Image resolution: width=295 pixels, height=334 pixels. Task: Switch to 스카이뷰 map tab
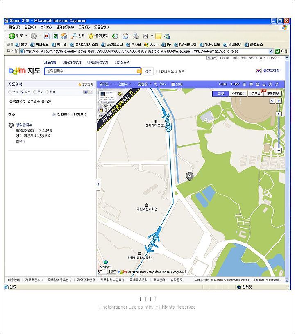tap(238, 93)
